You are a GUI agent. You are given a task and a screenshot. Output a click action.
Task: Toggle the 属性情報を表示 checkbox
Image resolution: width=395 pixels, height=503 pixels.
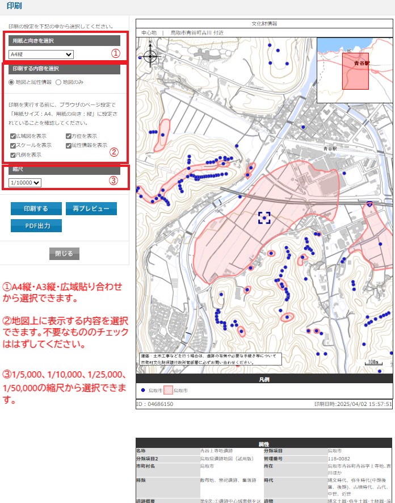pos(68,145)
